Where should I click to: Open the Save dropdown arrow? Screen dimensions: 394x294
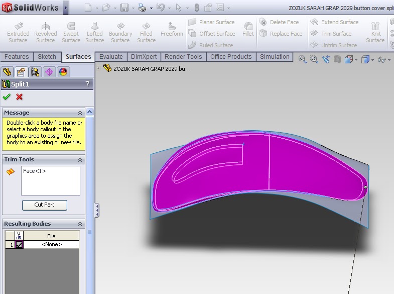click(133, 9)
